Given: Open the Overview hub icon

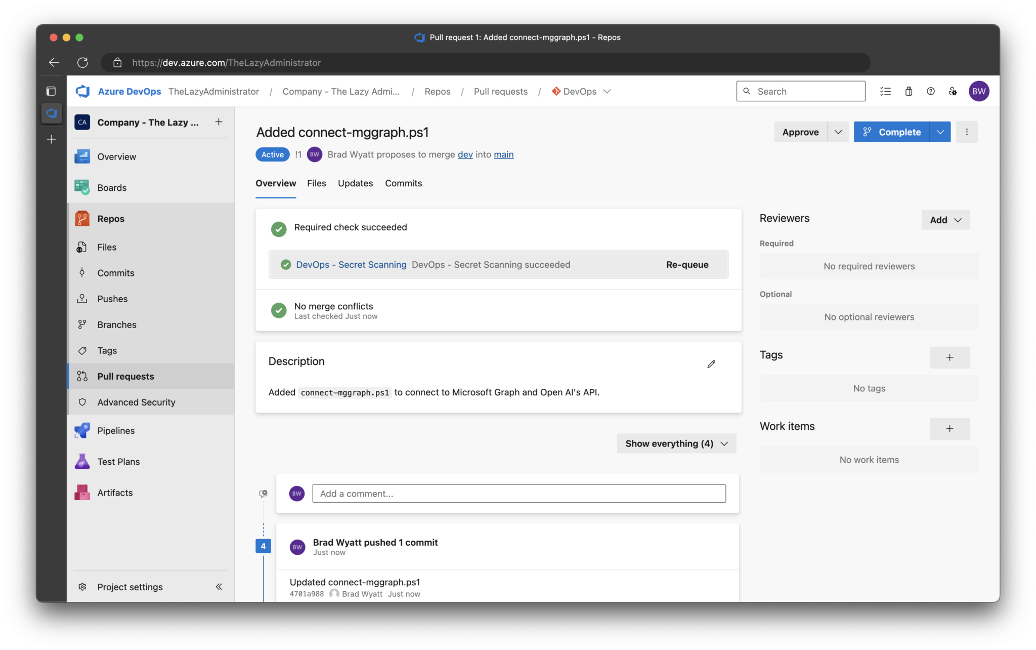Looking at the screenshot, I should [82, 156].
